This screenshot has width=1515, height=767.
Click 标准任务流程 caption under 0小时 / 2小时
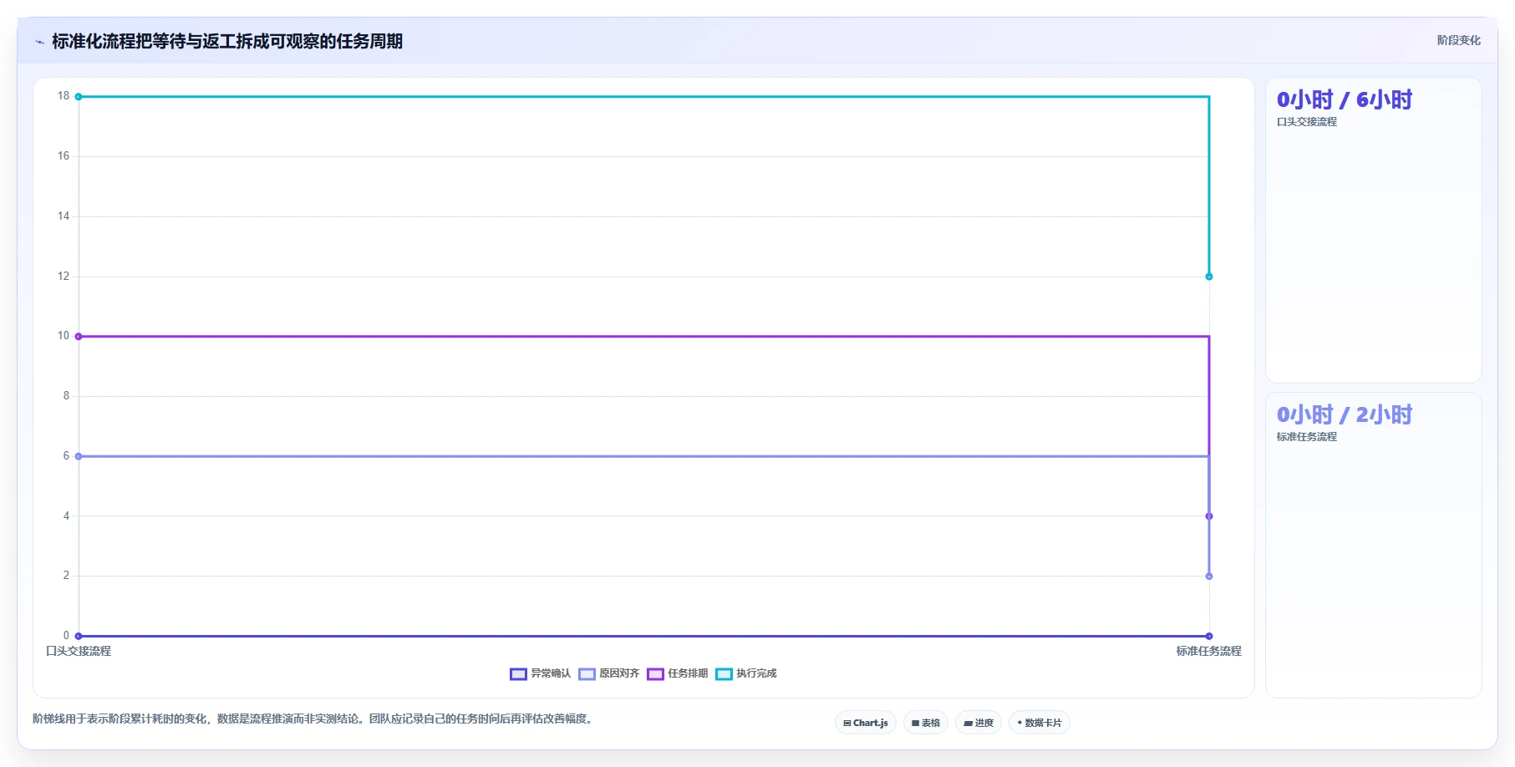[1306, 437]
